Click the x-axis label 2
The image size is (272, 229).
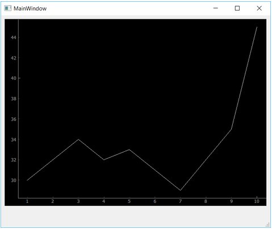(53, 201)
